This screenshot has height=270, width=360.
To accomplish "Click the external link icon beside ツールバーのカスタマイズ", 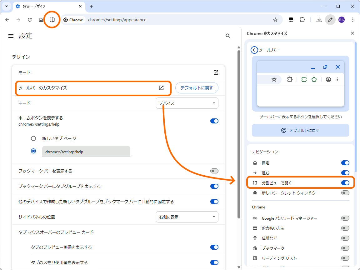I will point(161,88).
